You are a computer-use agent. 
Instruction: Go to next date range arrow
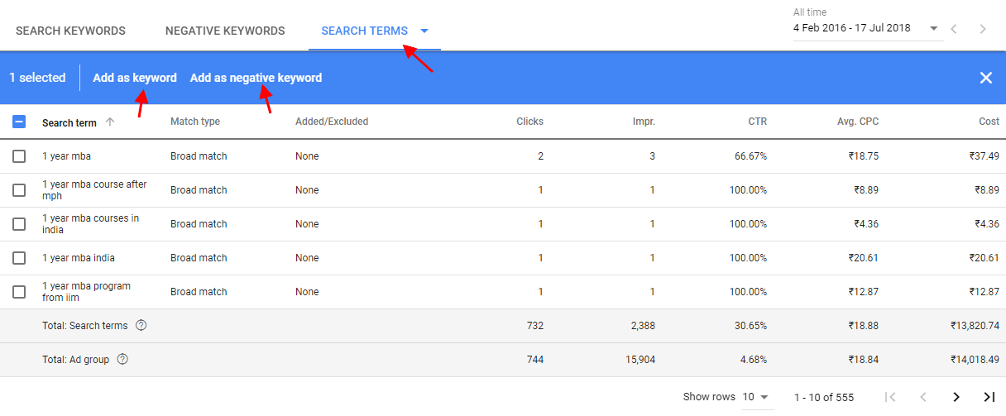983,29
